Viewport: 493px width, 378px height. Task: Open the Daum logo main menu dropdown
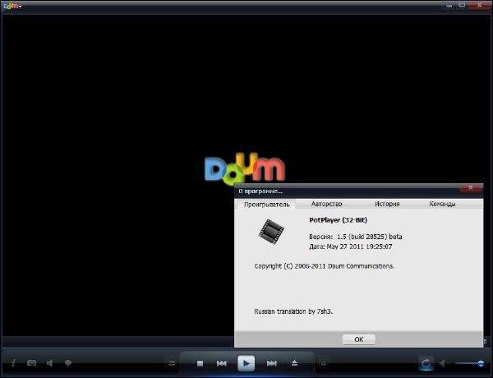click(12, 6)
